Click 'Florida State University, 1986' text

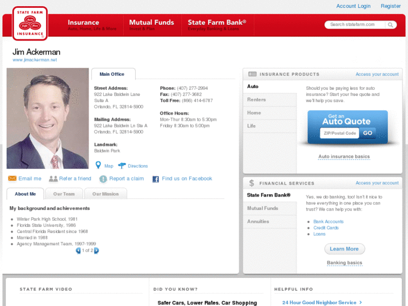(x=47, y=226)
